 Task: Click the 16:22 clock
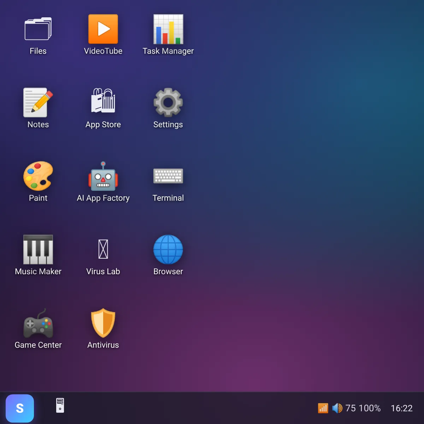coord(402,408)
